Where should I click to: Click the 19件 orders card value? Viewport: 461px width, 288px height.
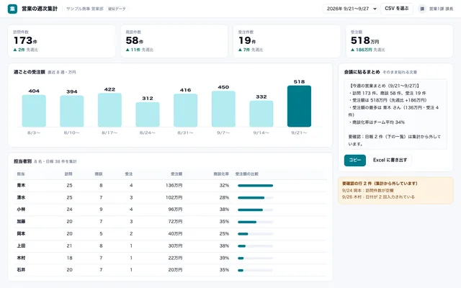click(247, 40)
